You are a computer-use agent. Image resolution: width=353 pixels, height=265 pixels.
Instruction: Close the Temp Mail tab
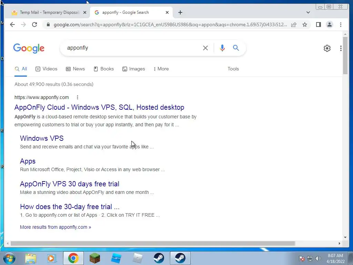[x=85, y=13]
